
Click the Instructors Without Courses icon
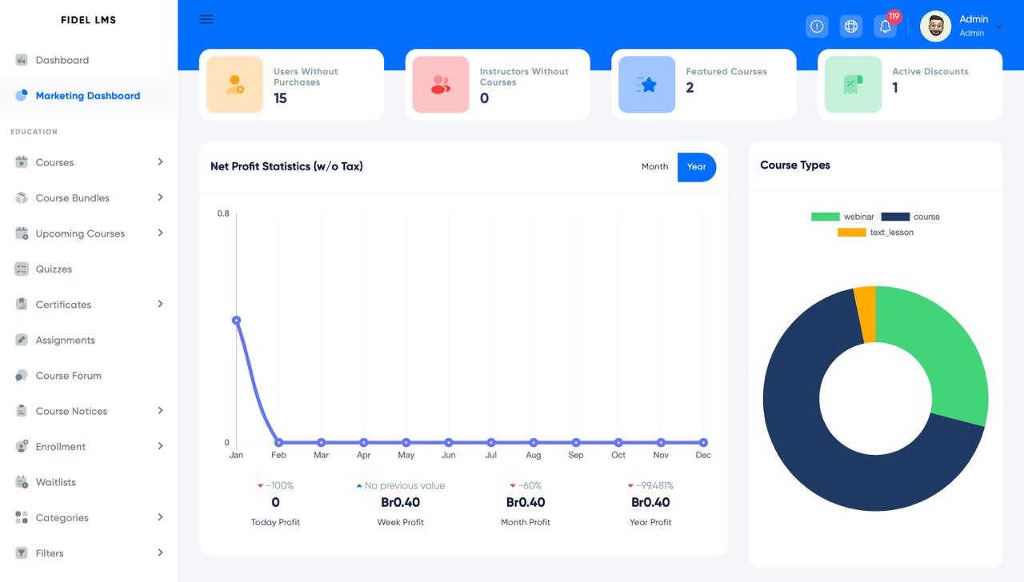(x=441, y=85)
